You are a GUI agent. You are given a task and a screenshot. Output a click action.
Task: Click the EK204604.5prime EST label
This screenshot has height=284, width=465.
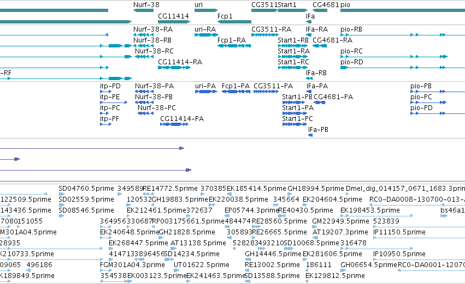[332, 200]
